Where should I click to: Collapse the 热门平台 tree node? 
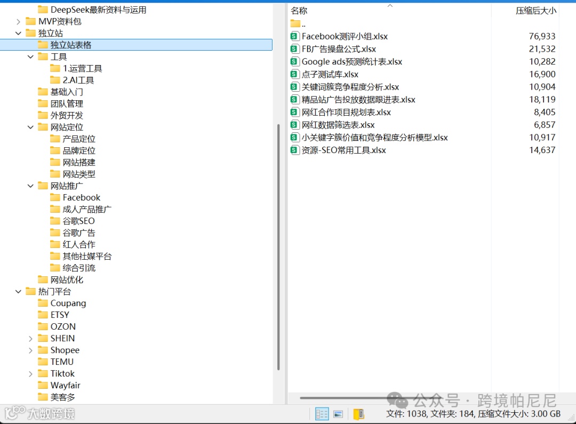(18, 291)
